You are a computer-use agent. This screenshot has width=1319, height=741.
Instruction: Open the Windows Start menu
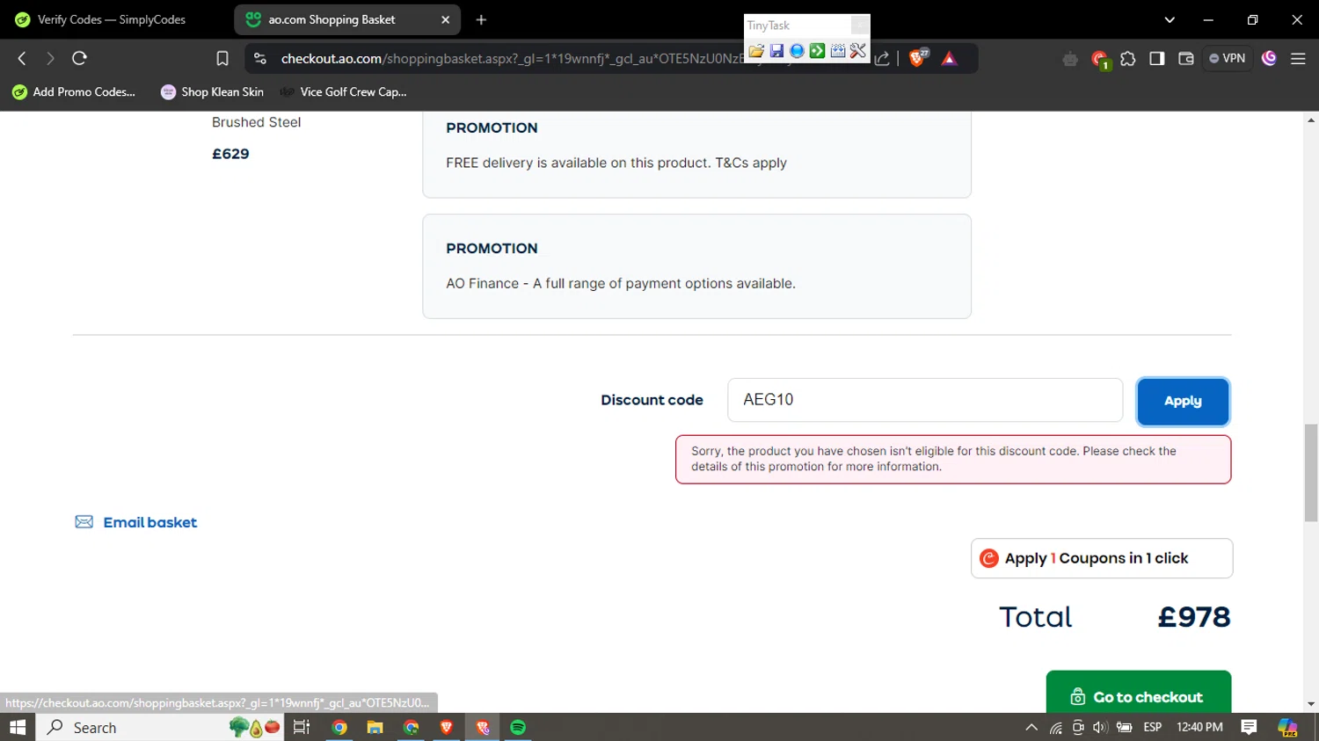click(x=18, y=727)
